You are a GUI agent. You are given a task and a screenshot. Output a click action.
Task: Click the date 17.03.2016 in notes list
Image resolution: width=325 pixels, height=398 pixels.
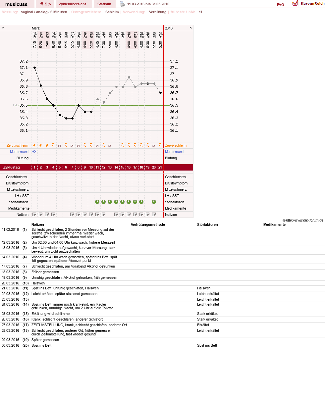coord(10,266)
